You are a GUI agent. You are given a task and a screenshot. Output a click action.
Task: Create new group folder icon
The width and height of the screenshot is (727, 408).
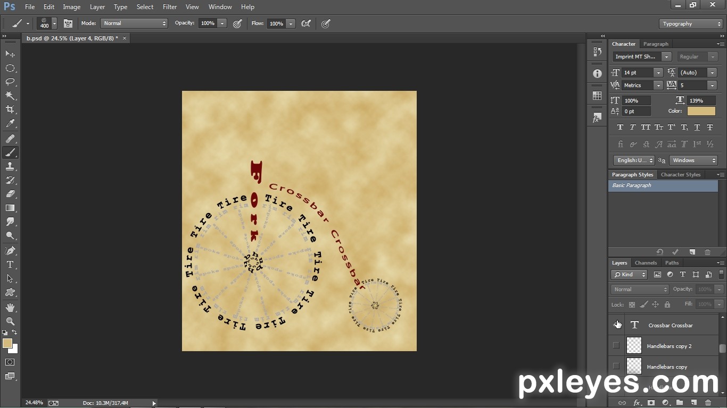pyautogui.click(x=679, y=403)
